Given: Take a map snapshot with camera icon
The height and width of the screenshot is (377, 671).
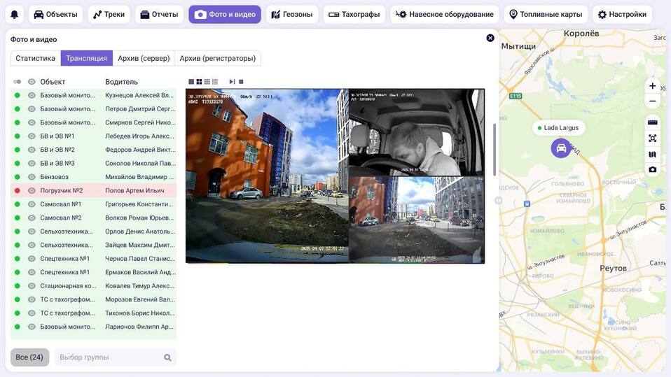Looking at the screenshot, I should (652, 169).
